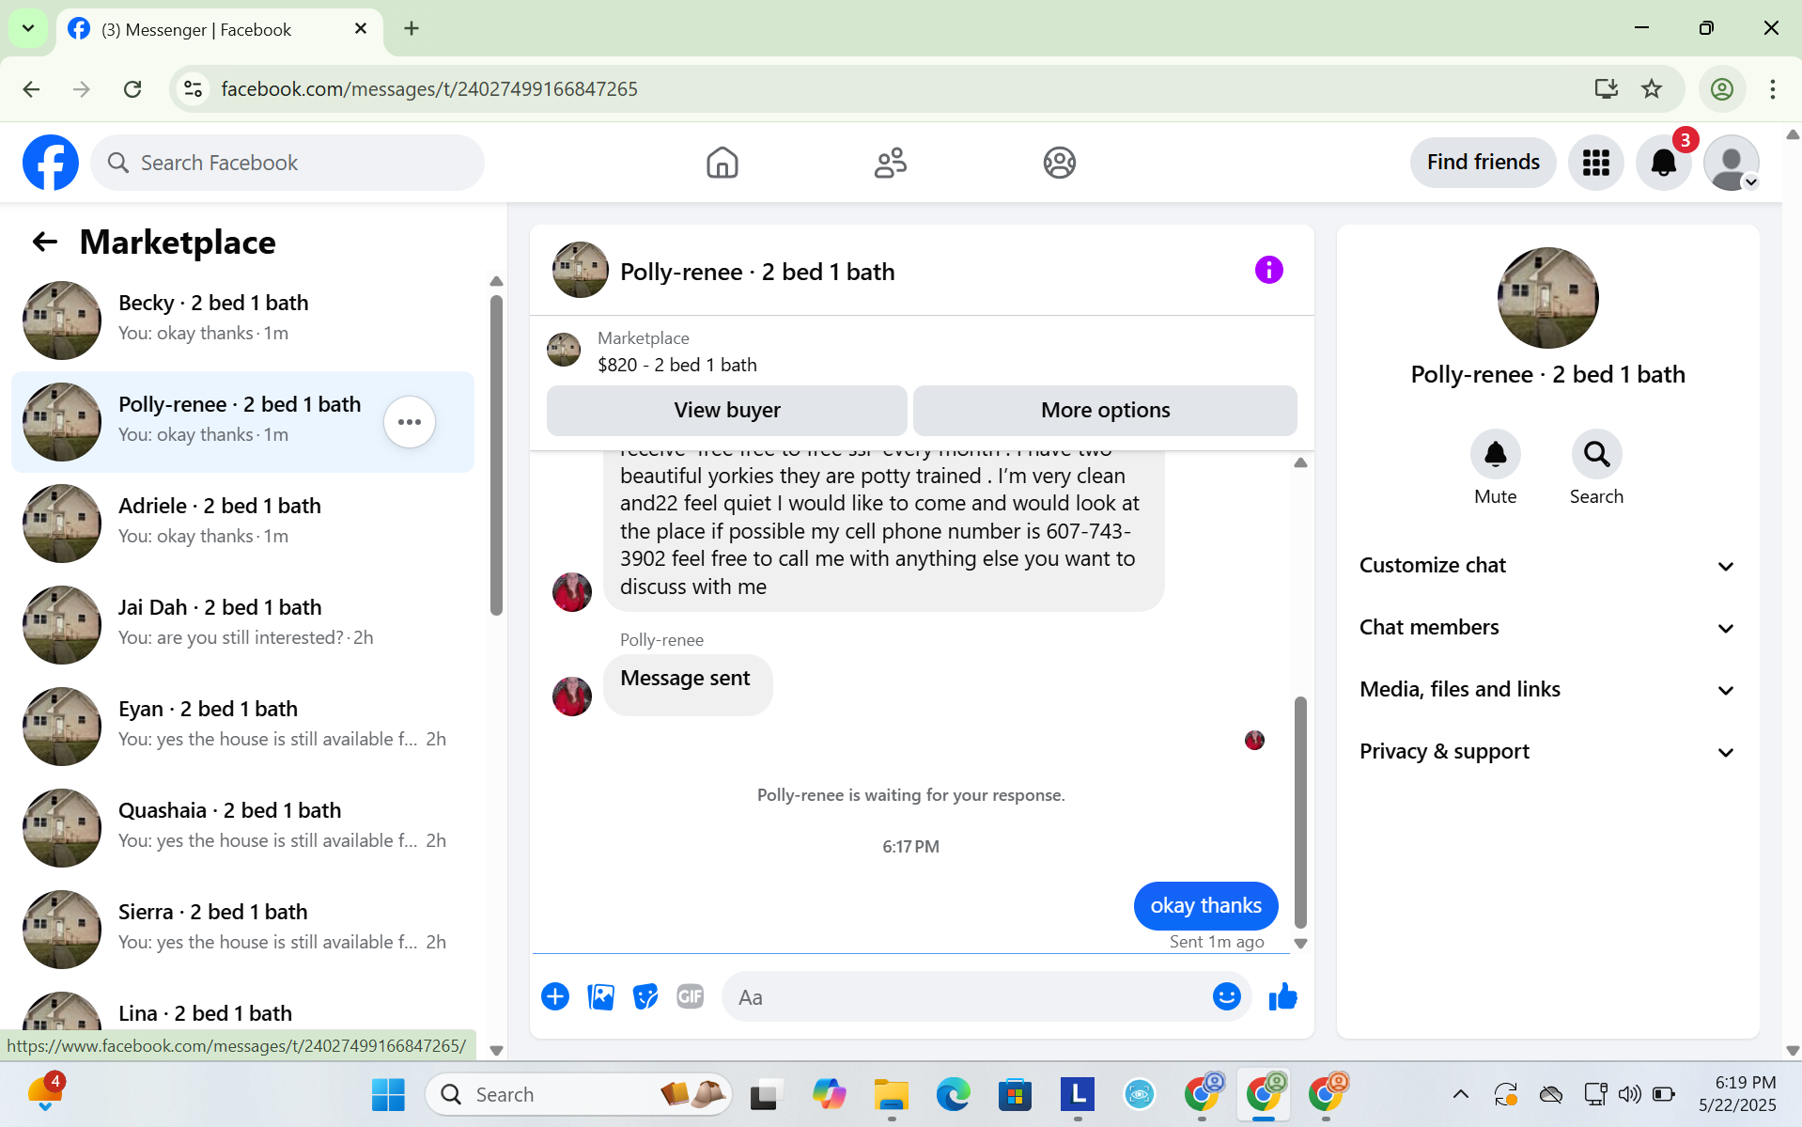The height and width of the screenshot is (1127, 1802).
Task: Open the Friends icon in top navigation
Action: coord(890,163)
